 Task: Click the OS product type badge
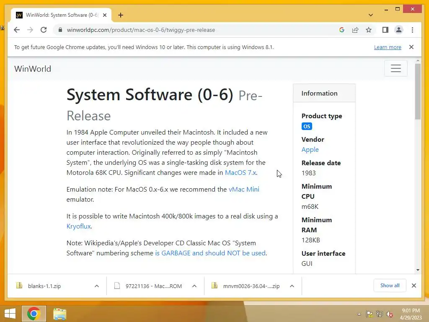pos(307,126)
